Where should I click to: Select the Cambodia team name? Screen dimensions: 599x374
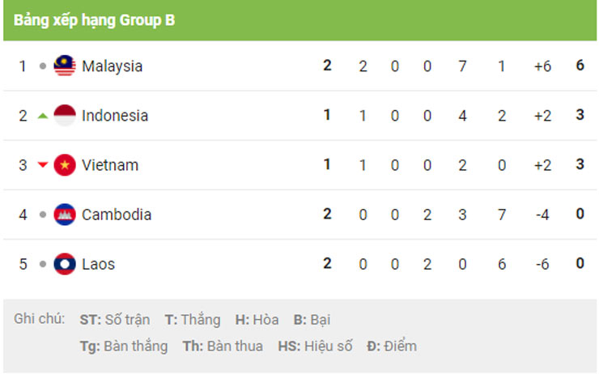click(x=117, y=215)
